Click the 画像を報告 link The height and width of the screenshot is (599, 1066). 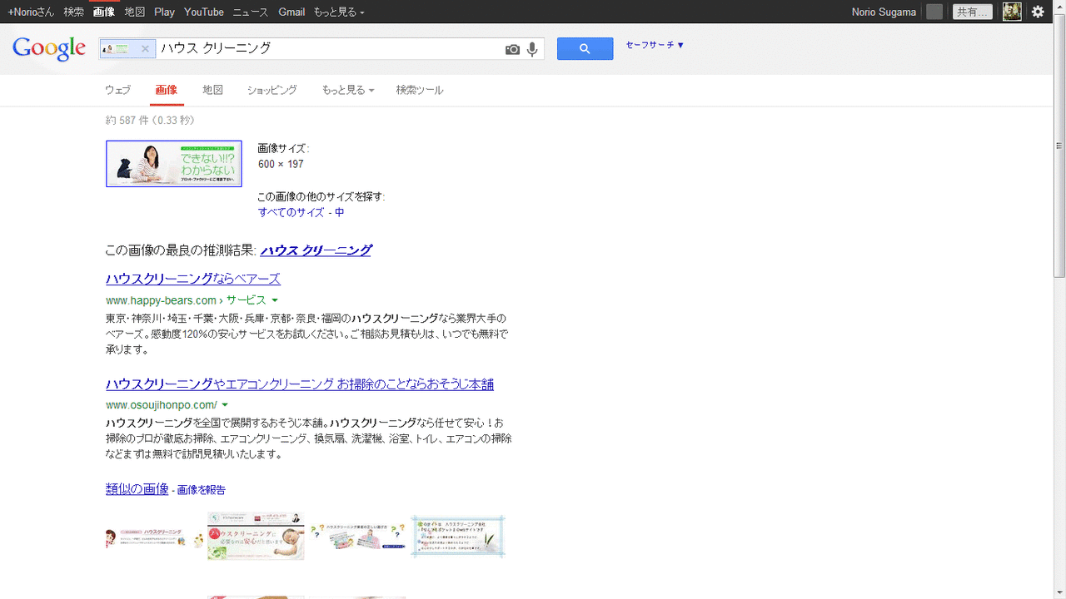[x=202, y=490]
